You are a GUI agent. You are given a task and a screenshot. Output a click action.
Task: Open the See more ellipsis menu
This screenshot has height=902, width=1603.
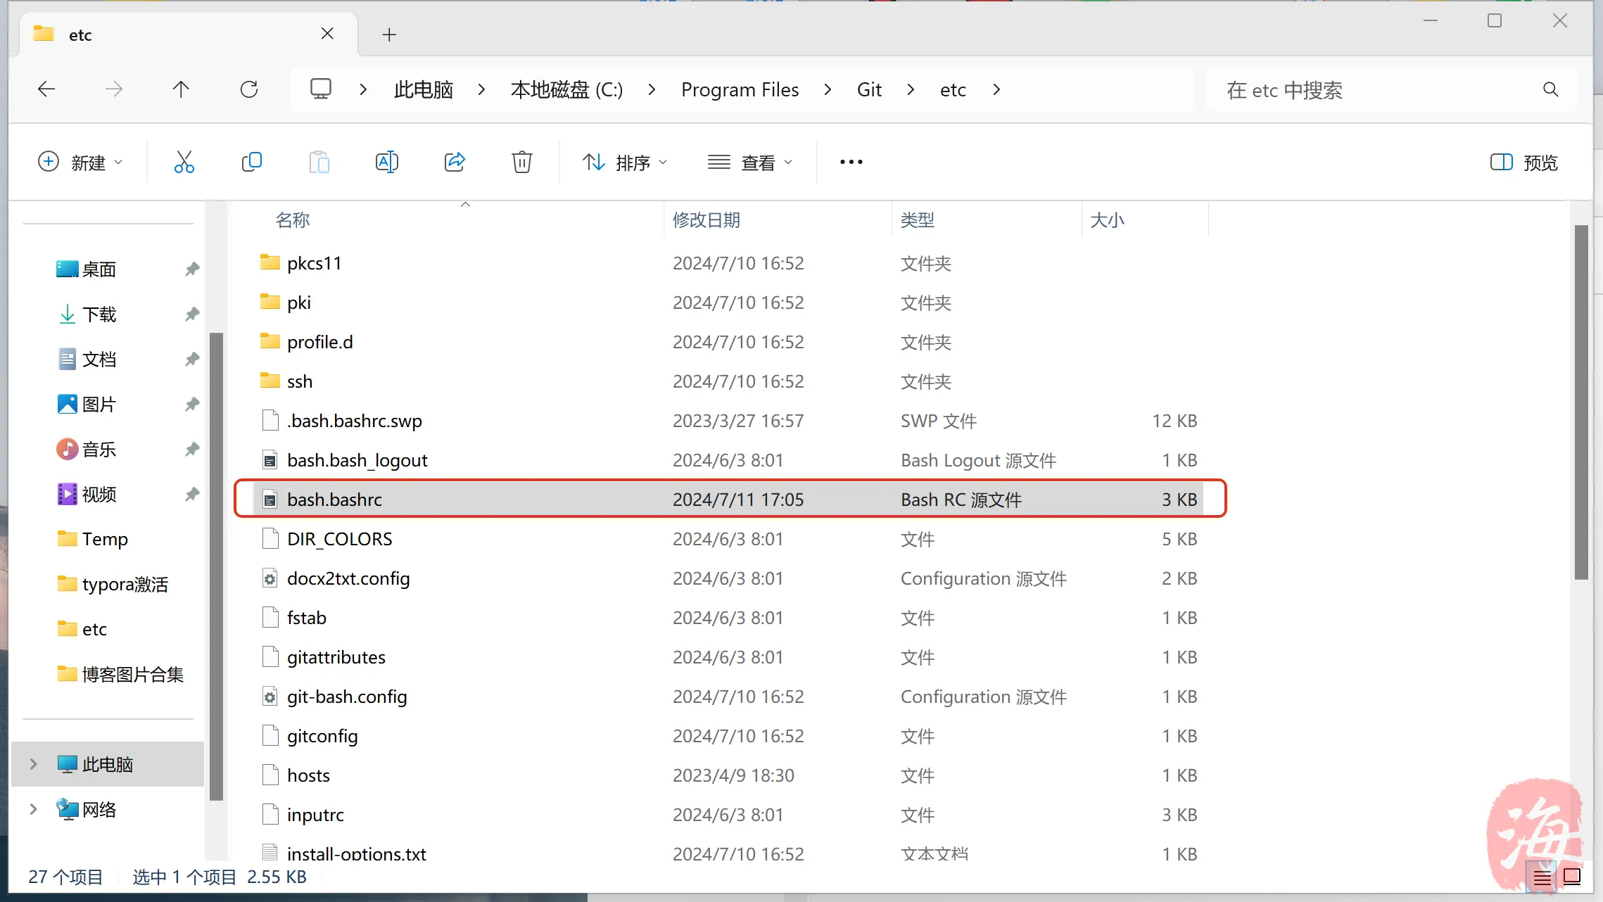pyautogui.click(x=851, y=163)
